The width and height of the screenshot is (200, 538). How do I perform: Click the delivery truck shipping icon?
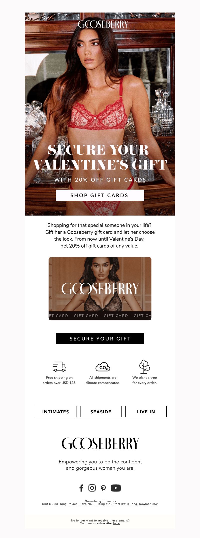point(59,367)
